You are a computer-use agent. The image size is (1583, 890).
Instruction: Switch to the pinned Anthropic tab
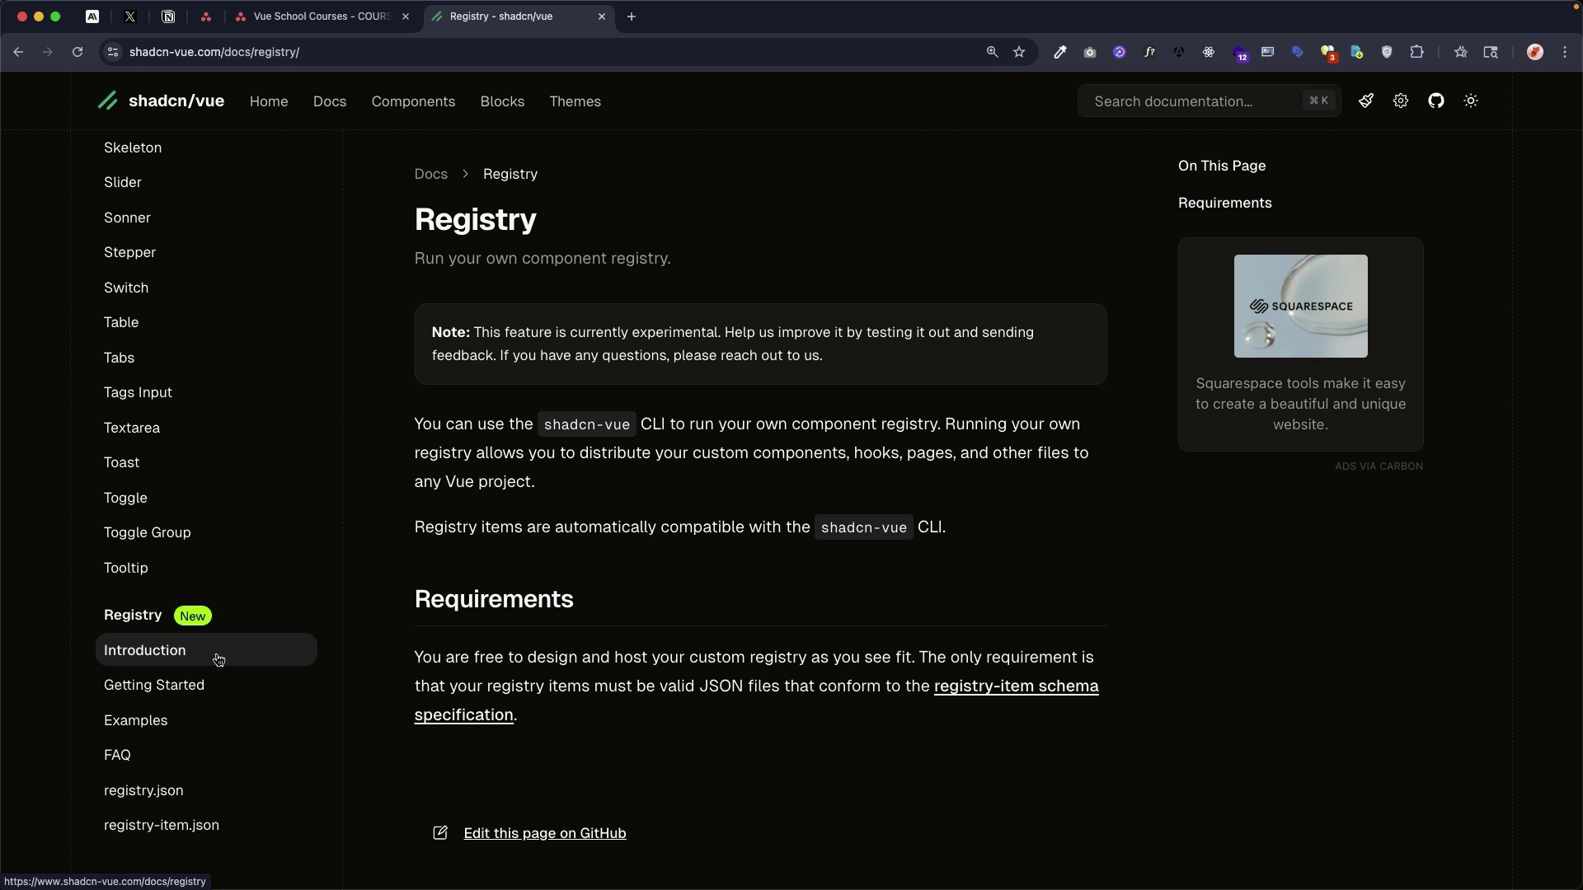coord(92,16)
